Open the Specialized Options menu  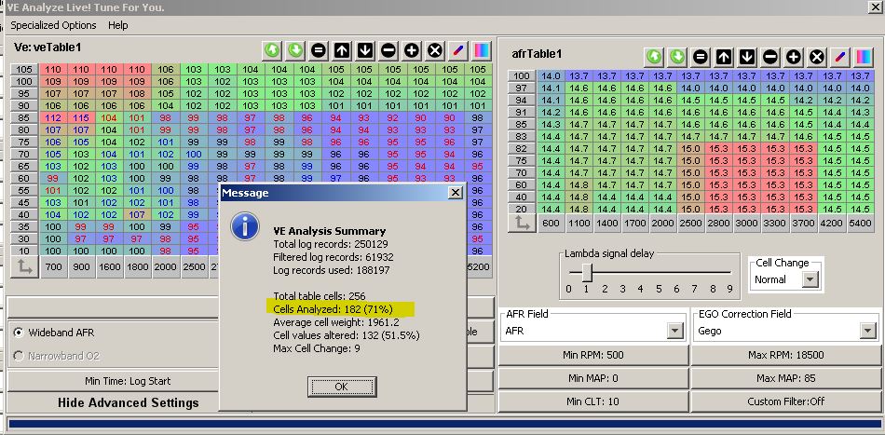(53, 25)
